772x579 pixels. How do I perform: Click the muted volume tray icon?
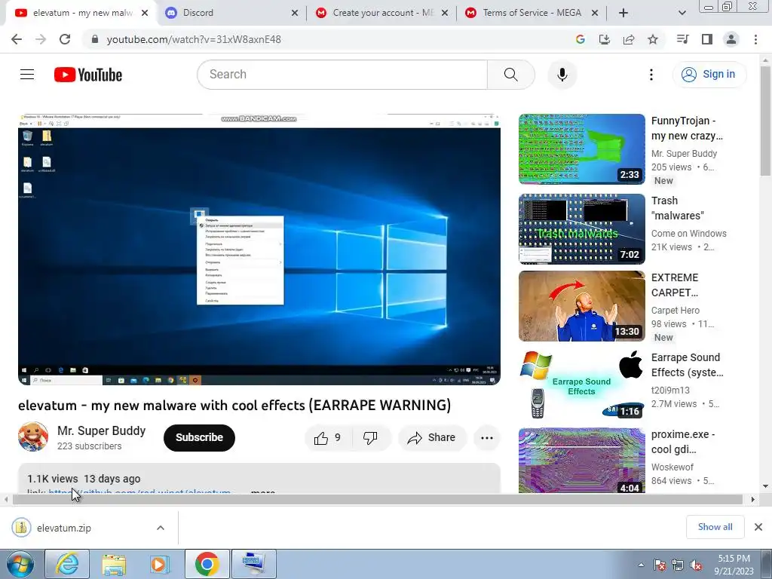click(x=696, y=565)
